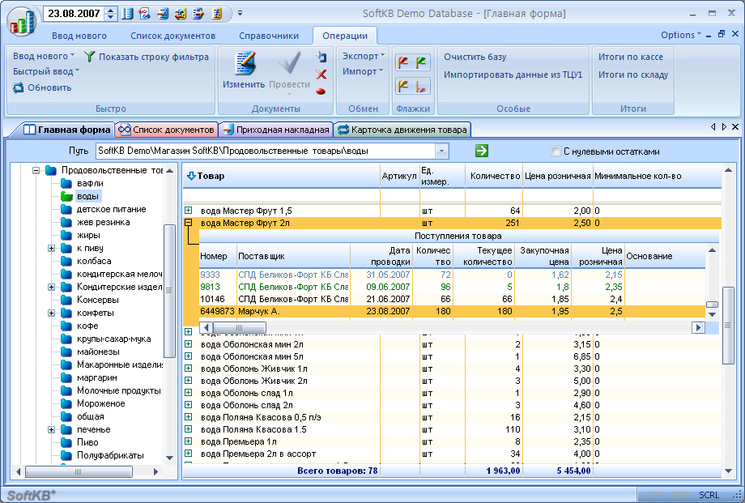This screenshot has width=745, height=503.
Task: Click the date spinner up arrow
Action: tap(110, 10)
